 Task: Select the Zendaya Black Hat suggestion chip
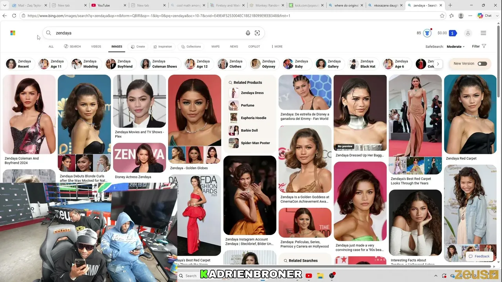363,64
